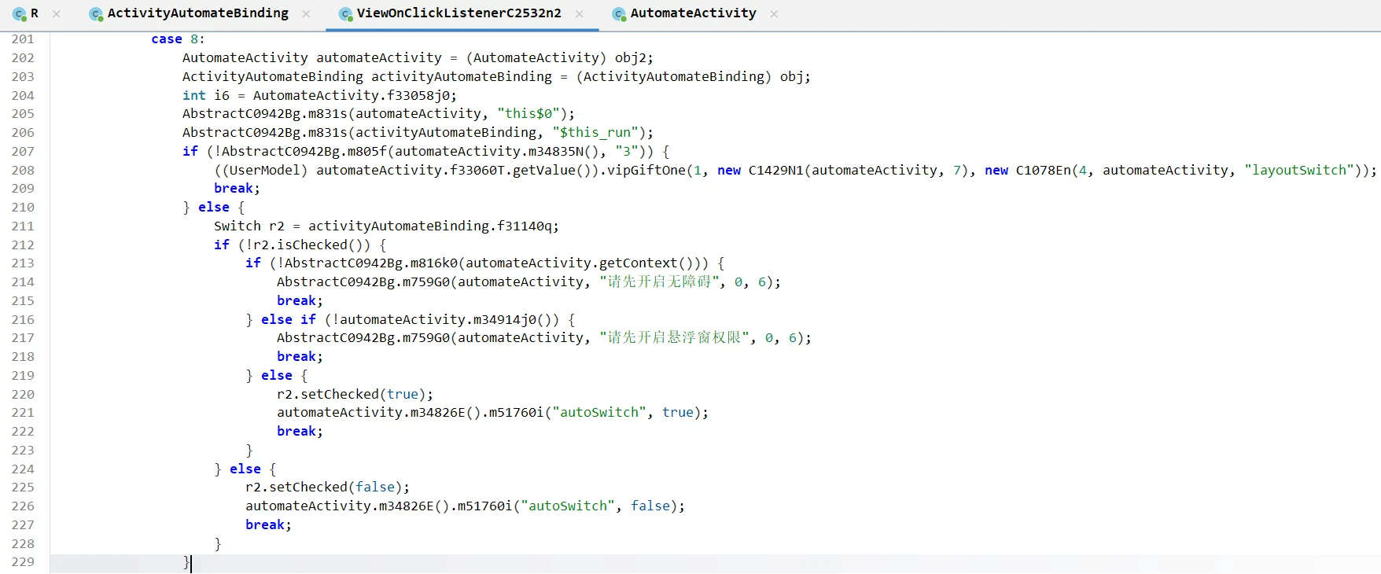Click line number 229 in the gutter

tap(23, 562)
